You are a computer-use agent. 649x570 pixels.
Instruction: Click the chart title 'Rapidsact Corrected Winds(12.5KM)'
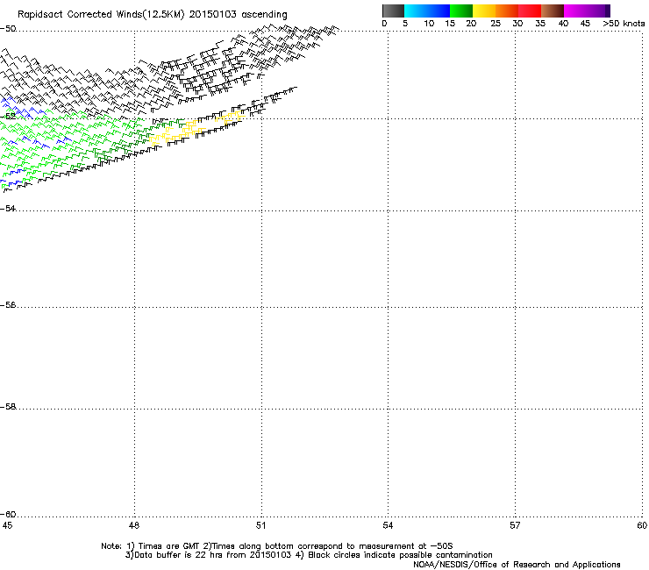[101, 15]
